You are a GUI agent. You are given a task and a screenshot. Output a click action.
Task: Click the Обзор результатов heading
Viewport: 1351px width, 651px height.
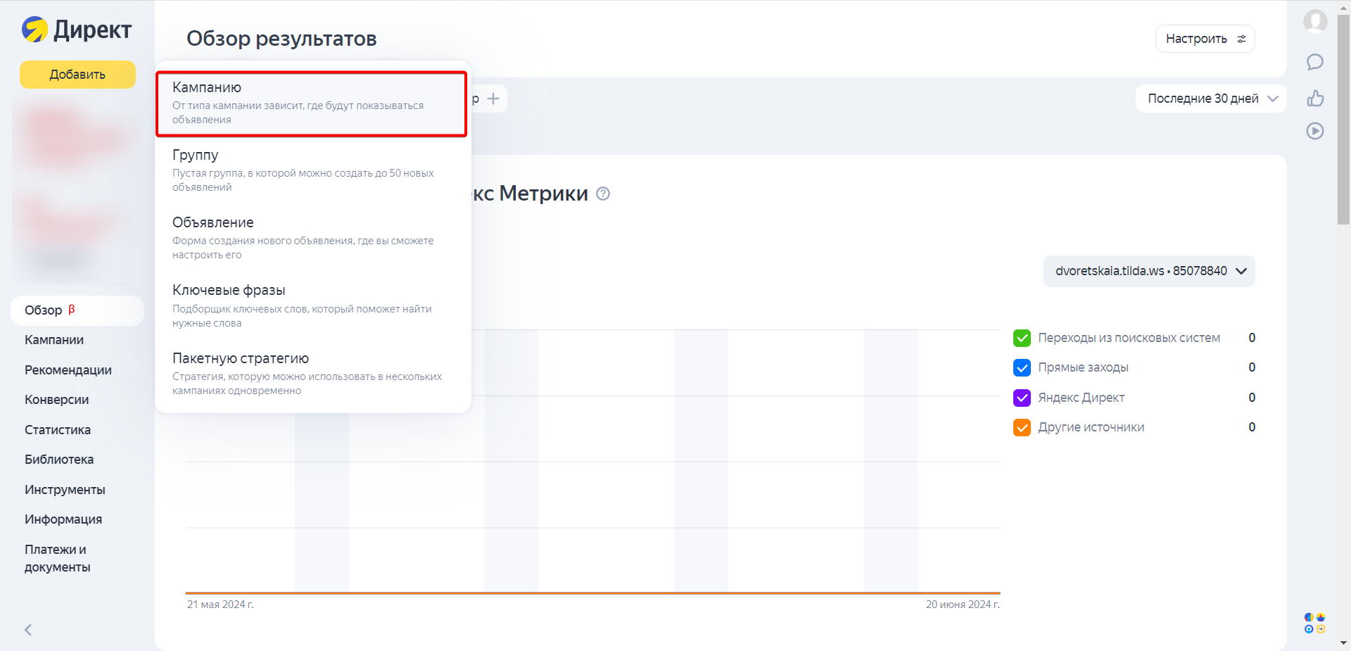pos(281,39)
